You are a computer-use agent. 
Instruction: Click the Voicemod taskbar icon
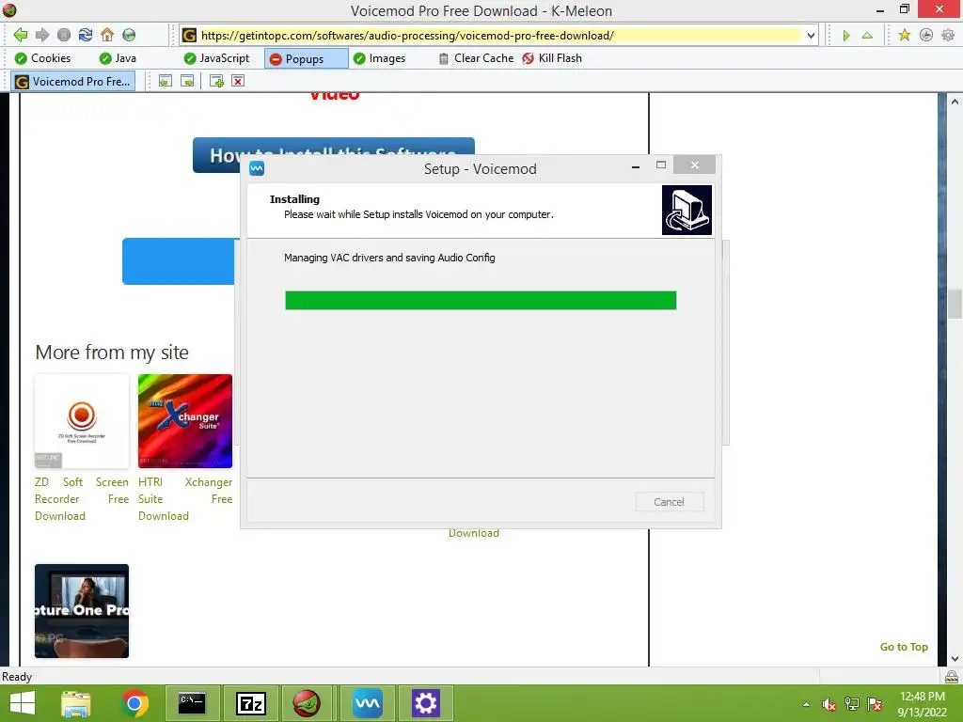[368, 703]
